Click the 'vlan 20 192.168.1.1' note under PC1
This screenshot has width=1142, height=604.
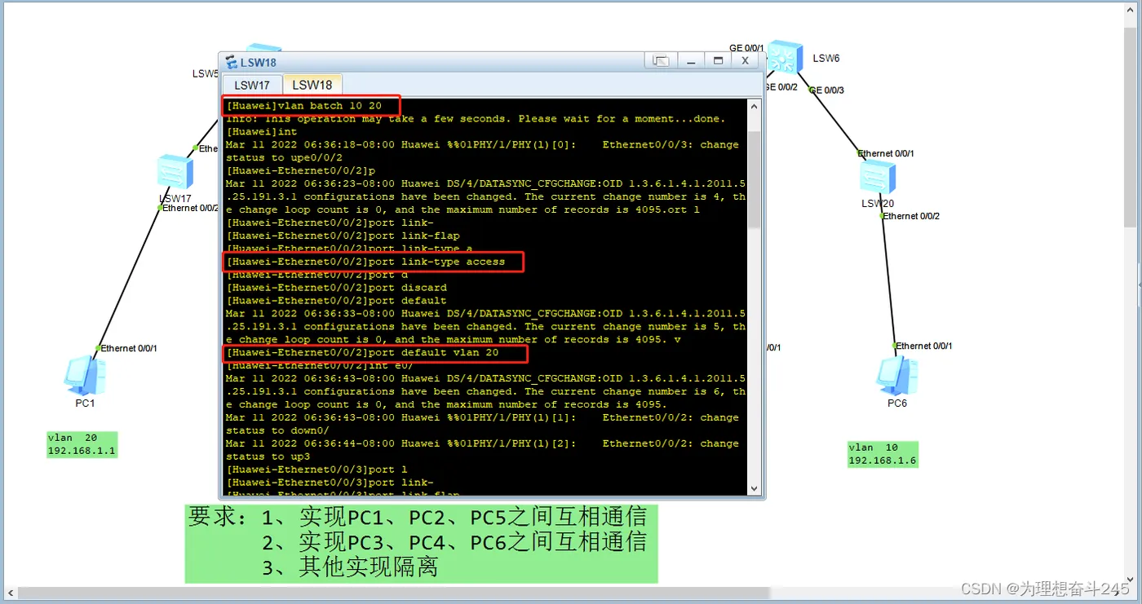click(82, 444)
